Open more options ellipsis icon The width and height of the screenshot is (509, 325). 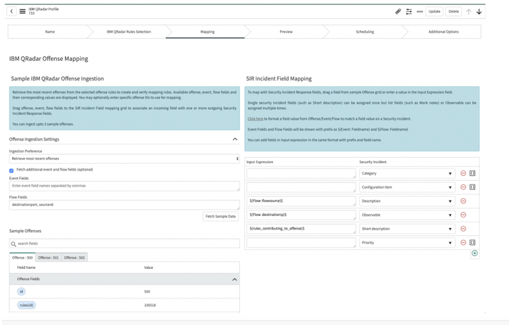420,11
